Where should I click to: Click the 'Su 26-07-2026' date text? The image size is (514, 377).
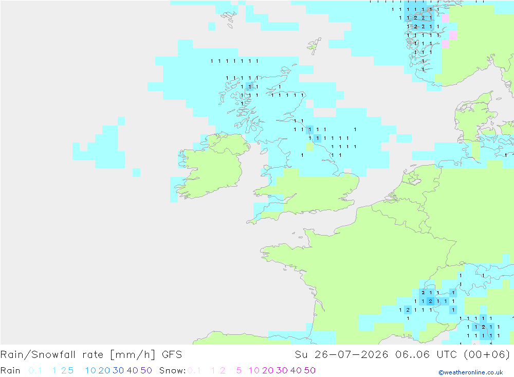point(341,355)
